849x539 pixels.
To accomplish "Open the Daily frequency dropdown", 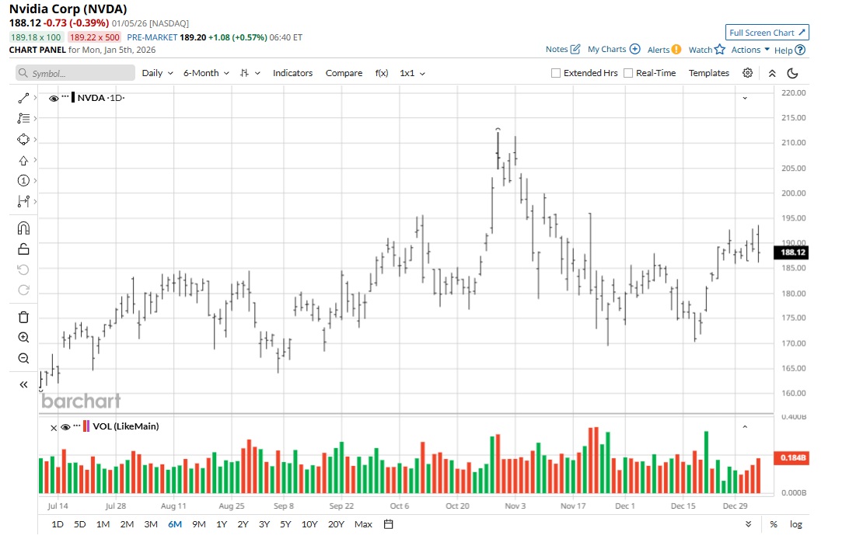I will (x=157, y=73).
